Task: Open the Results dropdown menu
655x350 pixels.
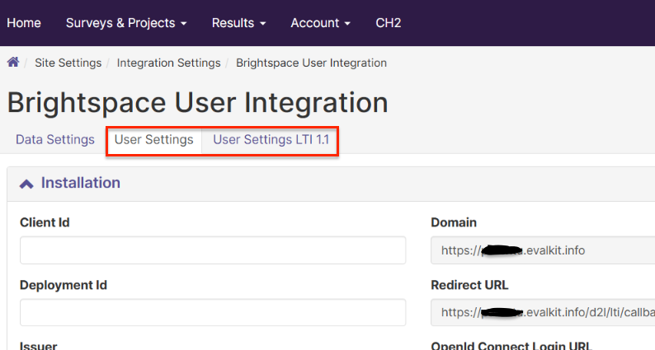Action: click(x=238, y=23)
